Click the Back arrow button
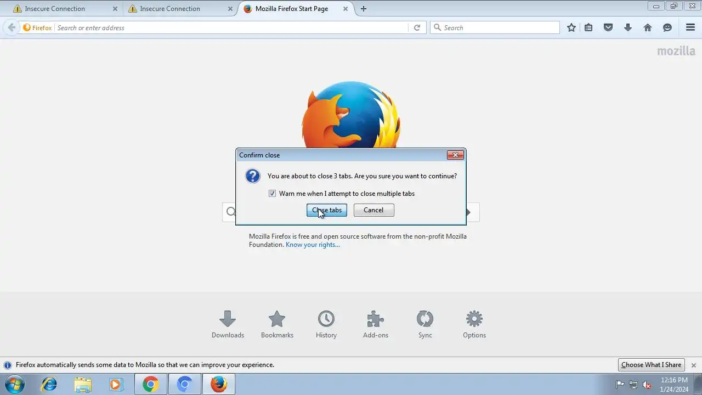The height and width of the screenshot is (395, 702). 12,27
